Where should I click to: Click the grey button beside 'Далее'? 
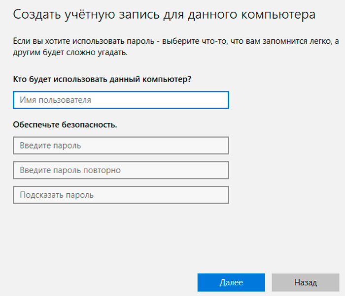(305, 283)
